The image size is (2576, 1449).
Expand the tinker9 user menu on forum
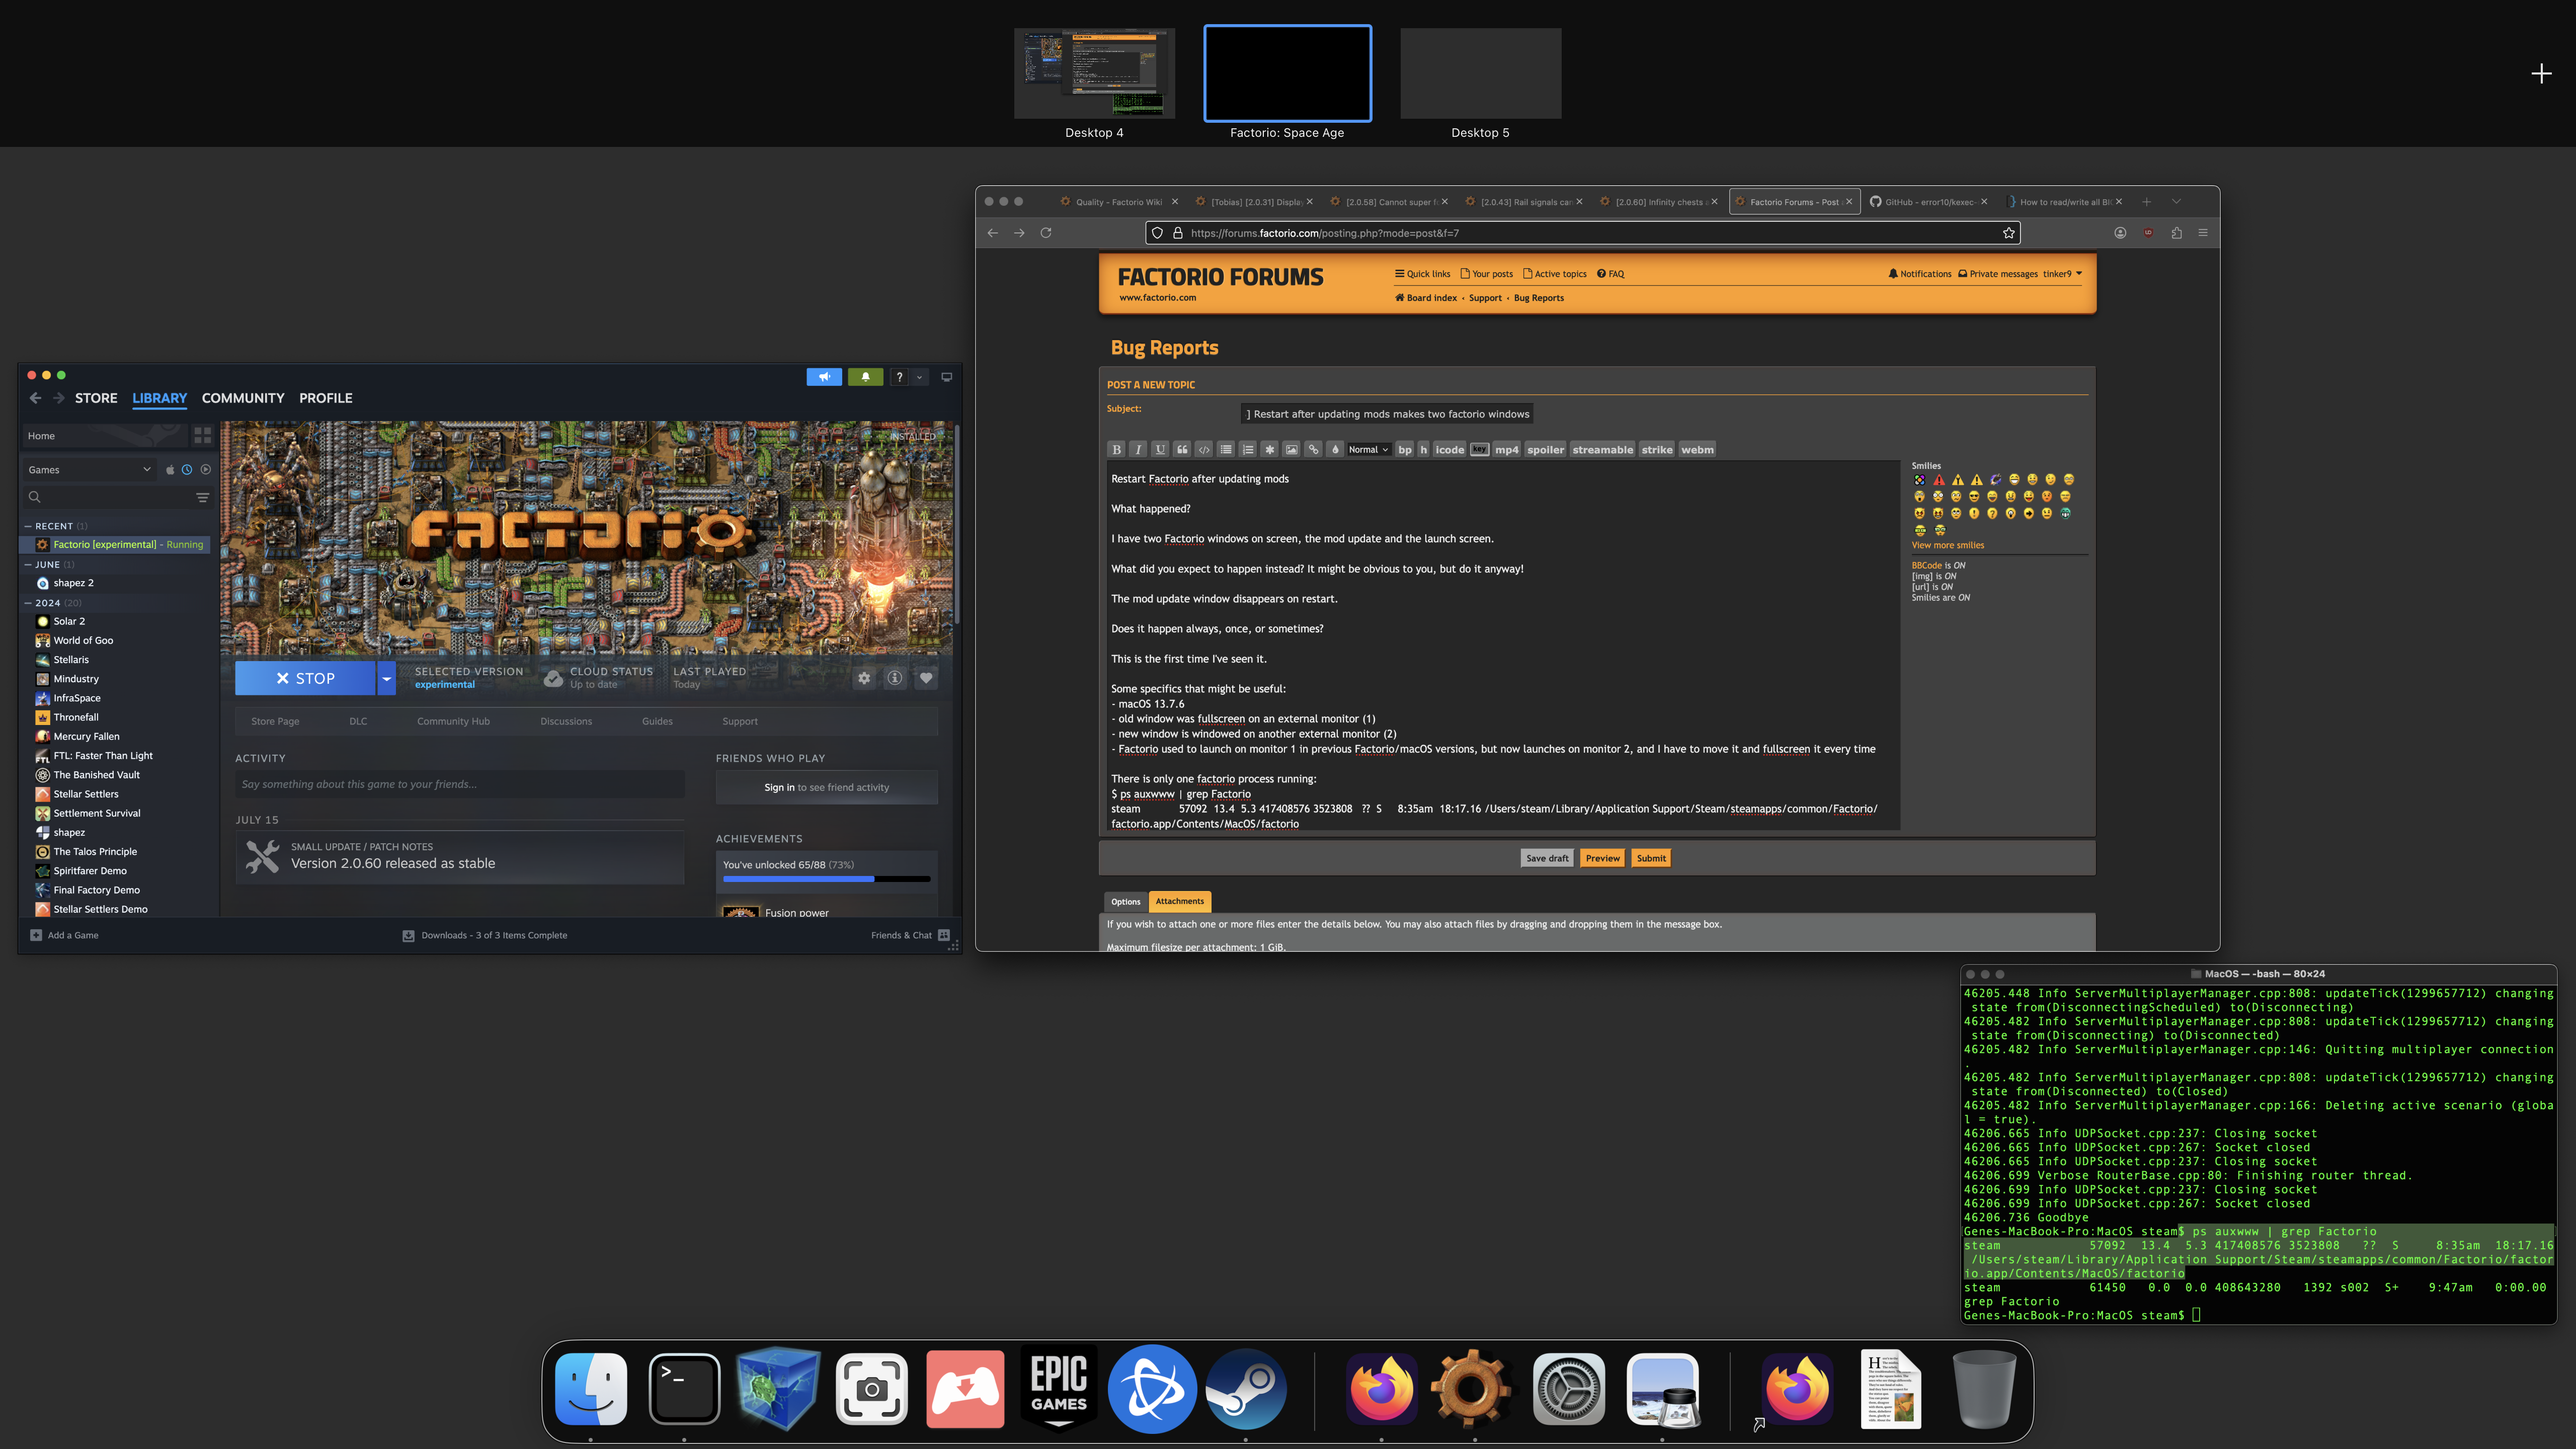tap(2062, 274)
